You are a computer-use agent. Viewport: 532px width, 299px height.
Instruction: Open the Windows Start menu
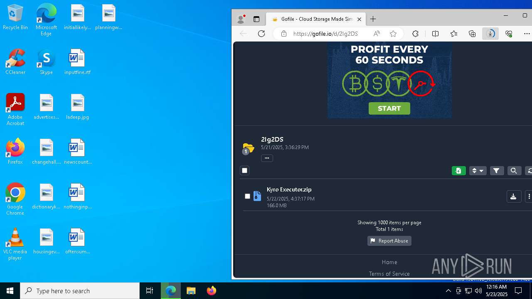tap(10, 291)
